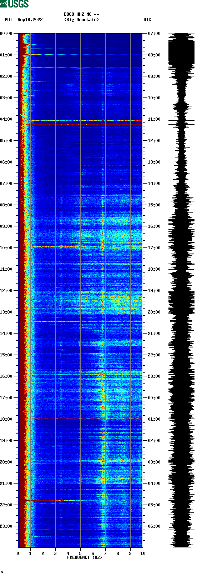Viewport: 197px width, 576px height.
Task: Click the 00:00 label on the PDT axis
Action: [x=6, y=34]
